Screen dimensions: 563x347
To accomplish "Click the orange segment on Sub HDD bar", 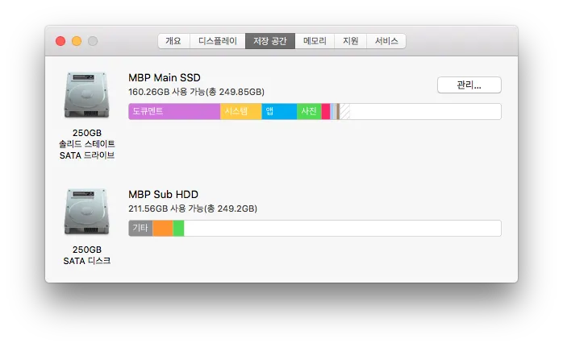I will point(163,229).
